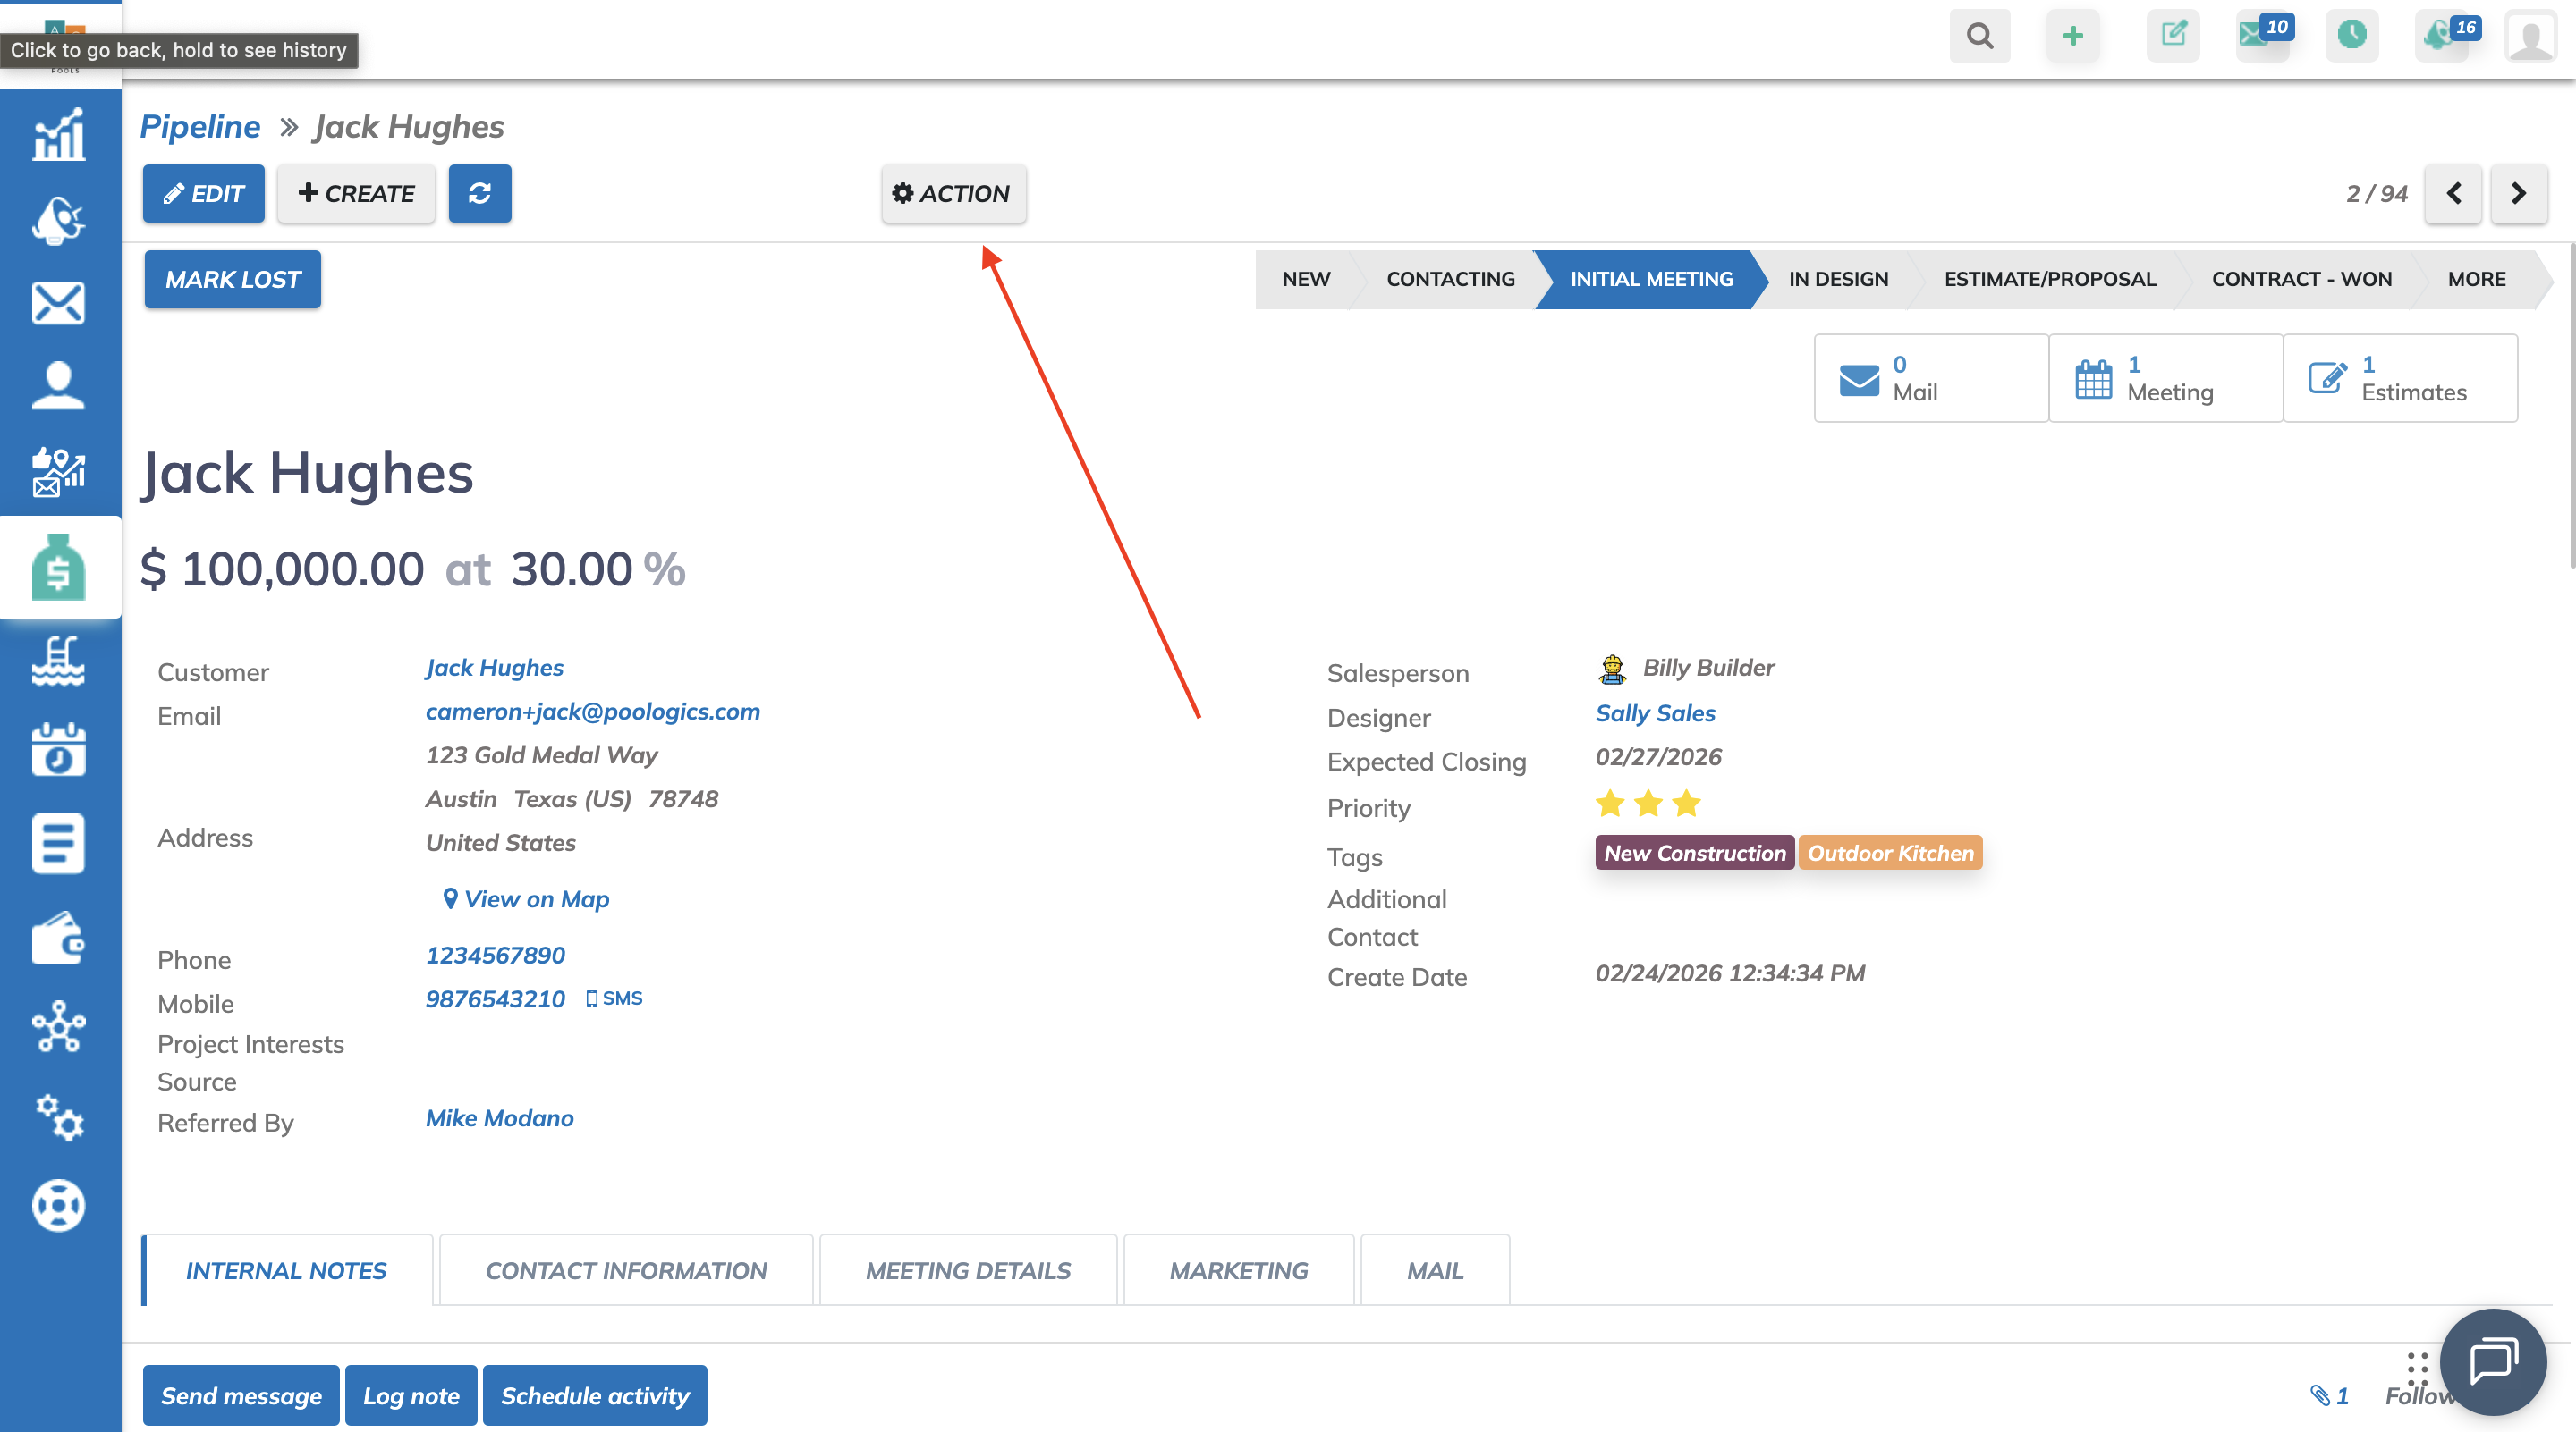
Task: Select the IN DESIGN pipeline stage
Action: pyautogui.click(x=1837, y=279)
